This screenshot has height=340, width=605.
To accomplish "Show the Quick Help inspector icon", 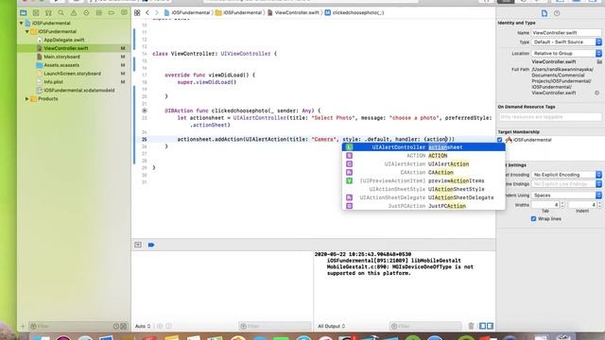I will 557,13.
